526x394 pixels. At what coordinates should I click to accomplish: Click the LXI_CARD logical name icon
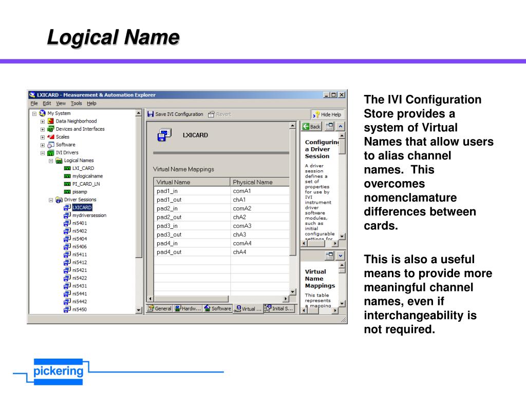pyautogui.click(x=67, y=168)
